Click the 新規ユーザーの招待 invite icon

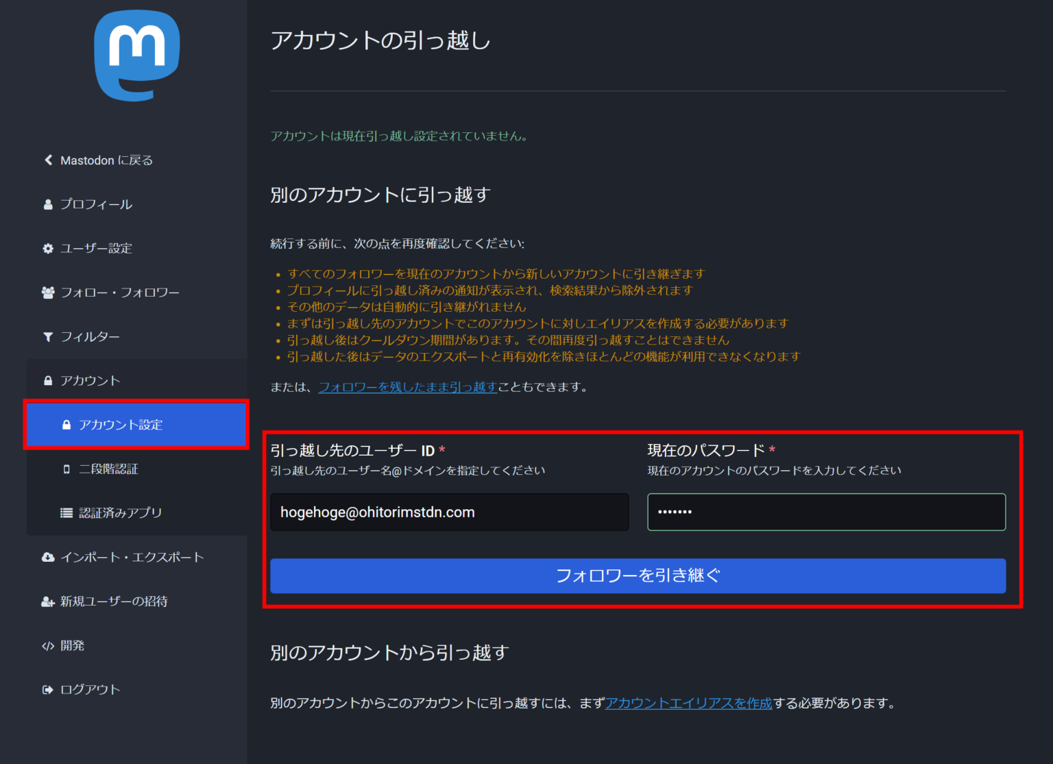click(x=47, y=602)
